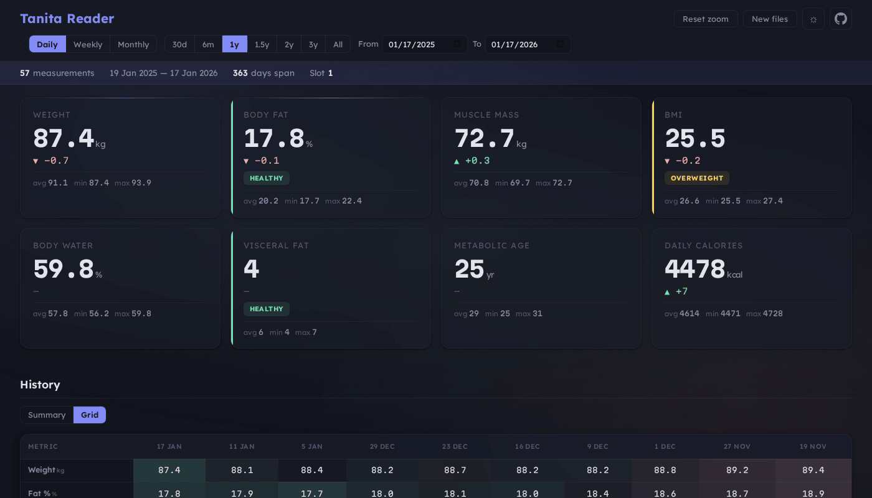The height and width of the screenshot is (498, 872).
Task: Focus the From date field 01/17/2025
Action: [425, 44]
